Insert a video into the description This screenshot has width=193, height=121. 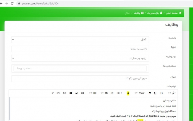click(71, 93)
